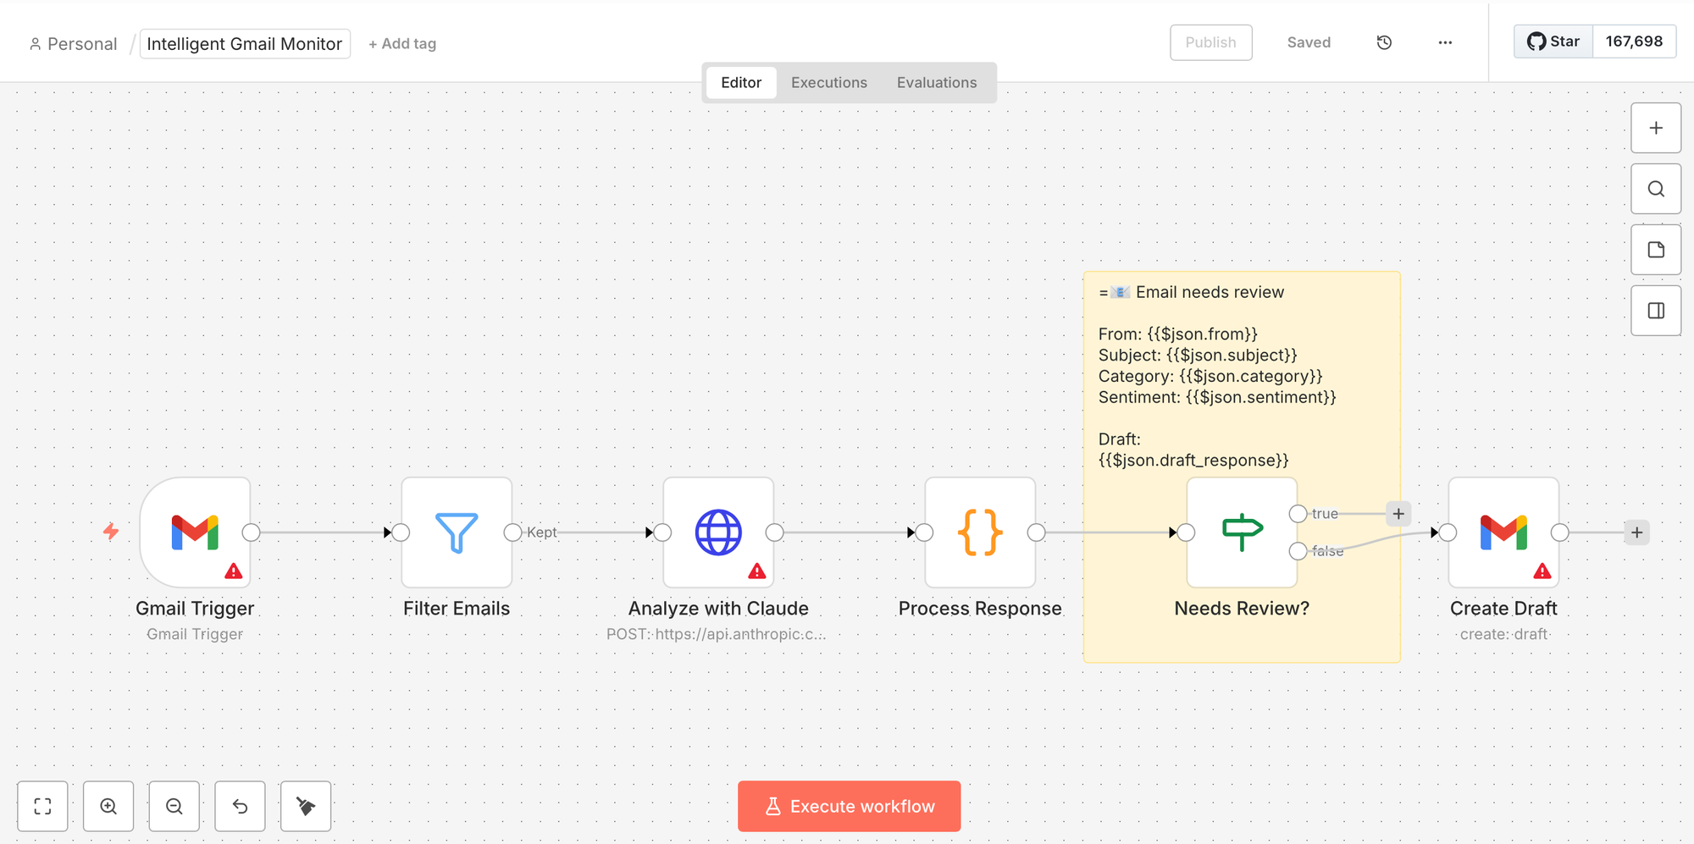Switch to the Editor tab
This screenshot has height=844, width=1694.
741,83
